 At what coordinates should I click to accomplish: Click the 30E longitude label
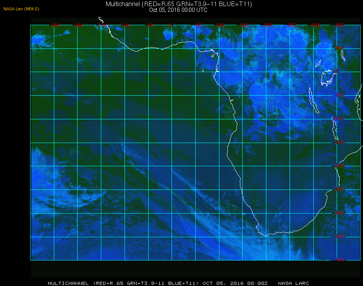[x=316, y=25]
